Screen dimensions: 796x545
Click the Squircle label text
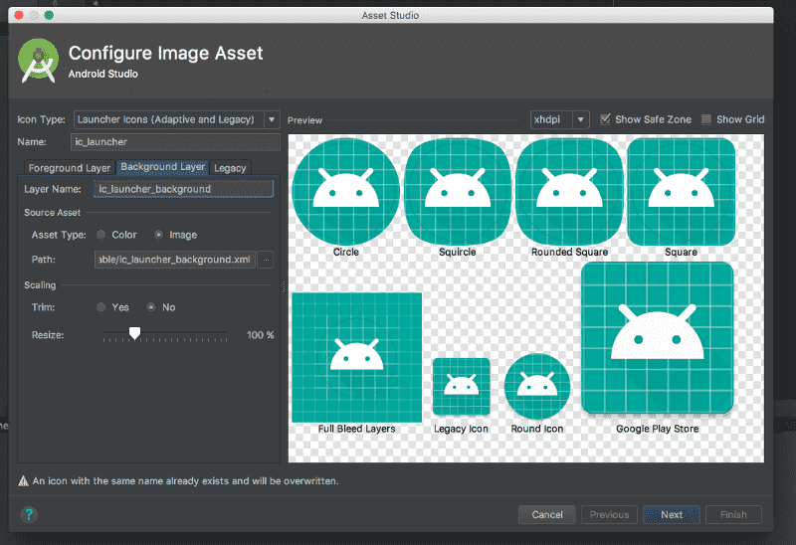(x=458, y=253)
